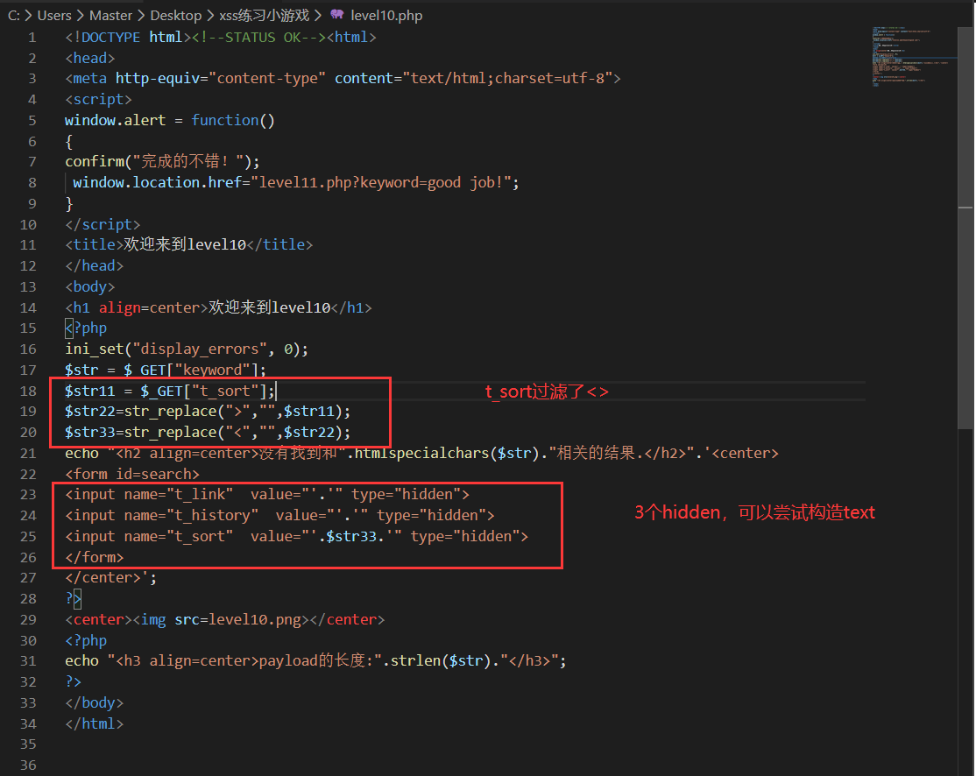The height and width of the screenshot is (776, 976).
Task: Click on the <!DOCTYPE html> text
Action: tap(128, 38)
